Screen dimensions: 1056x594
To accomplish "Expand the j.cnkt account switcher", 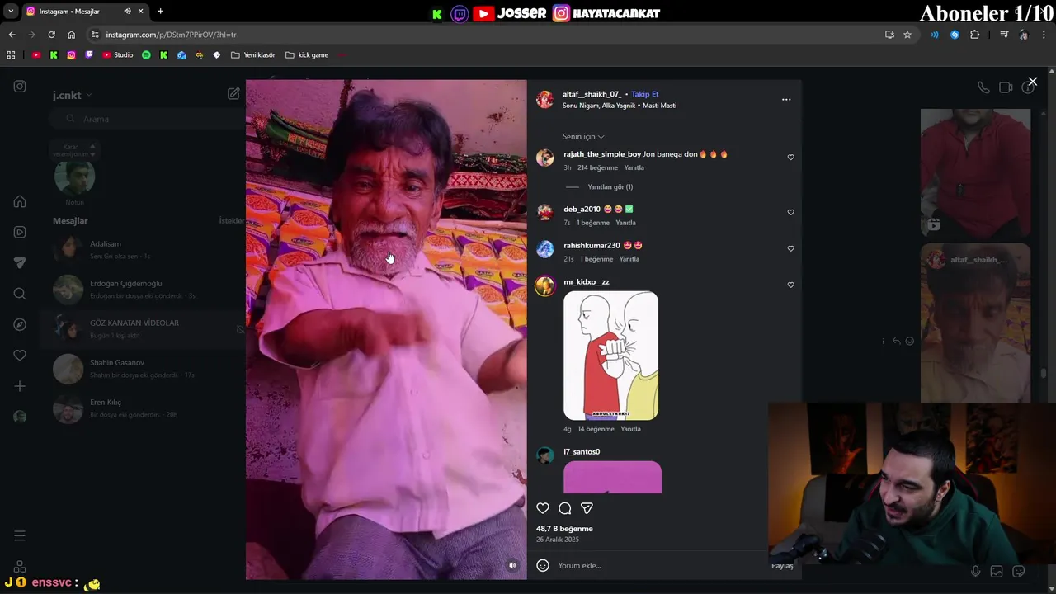I will coord(73,95).
